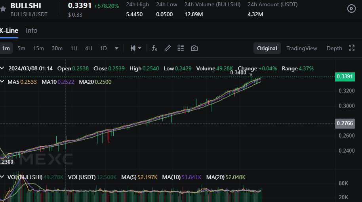Click the 0.3400 high marker on chart
The width and height of the screenshot is (362, 202).
coord(238,73)
